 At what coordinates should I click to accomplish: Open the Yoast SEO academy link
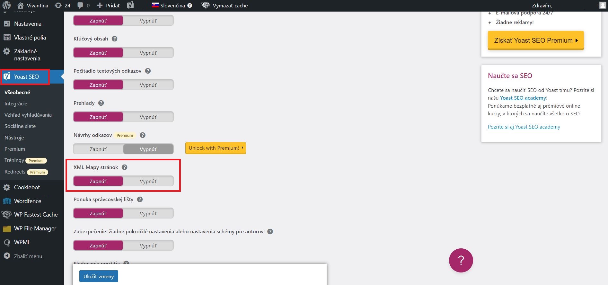(523, 98)
